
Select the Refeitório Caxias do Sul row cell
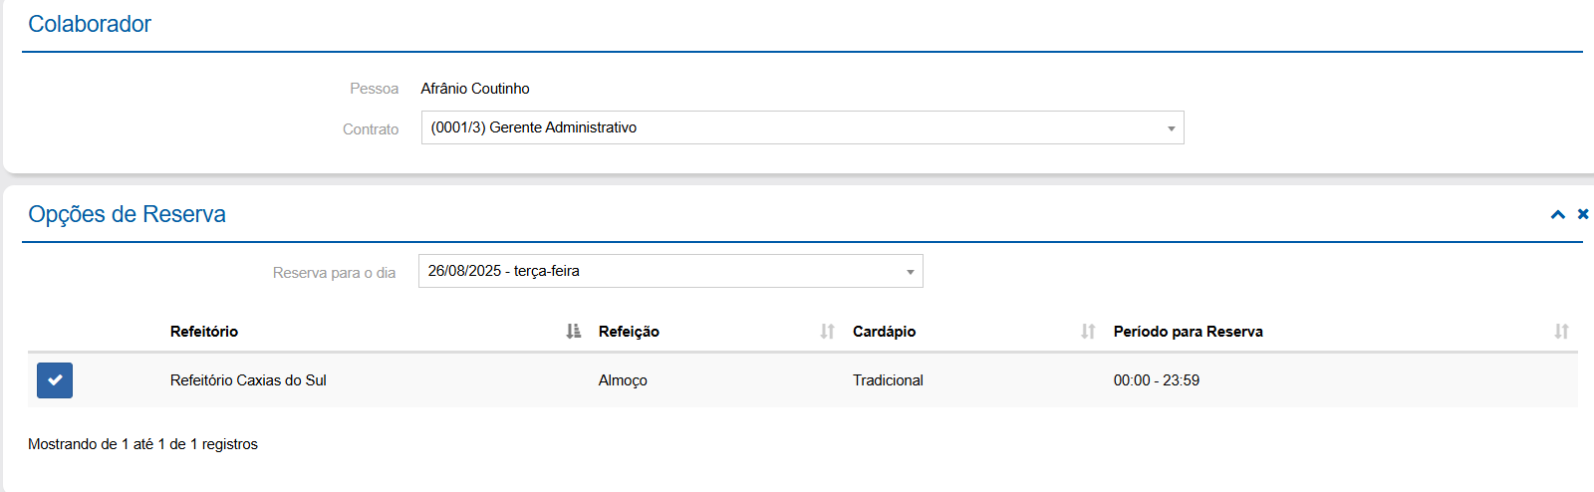click(248, 380)
